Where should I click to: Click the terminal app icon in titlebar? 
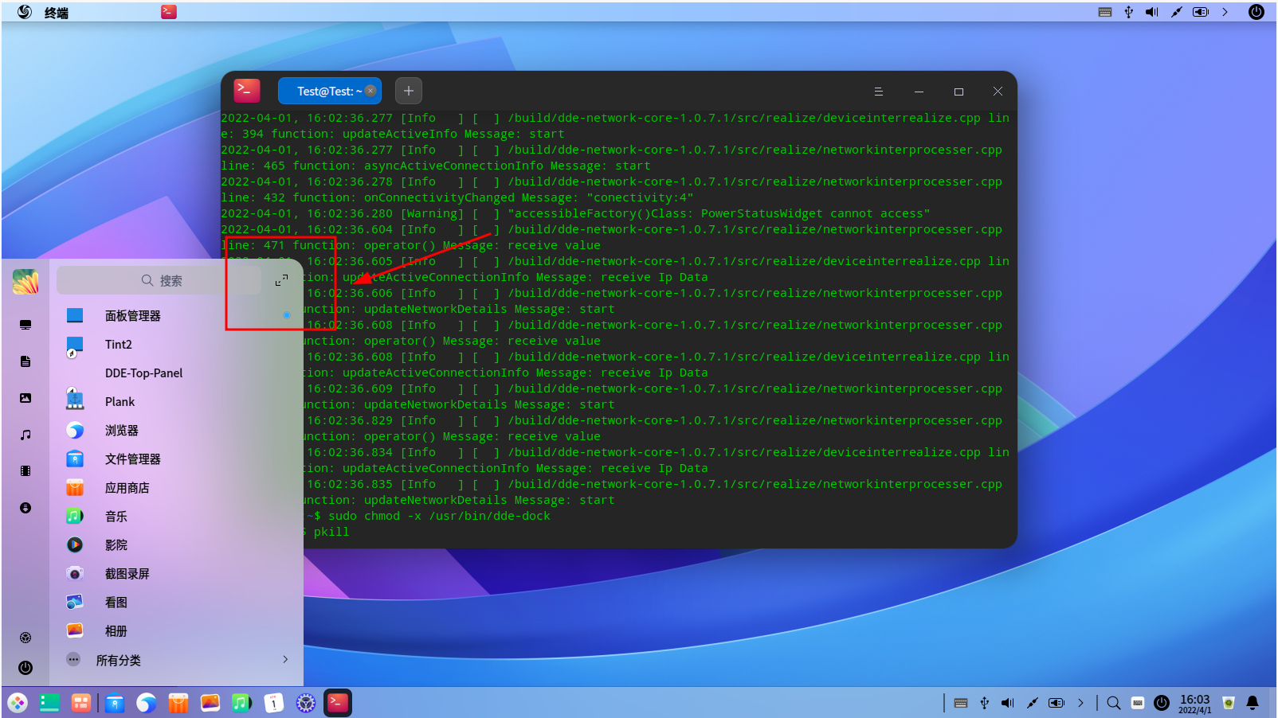coord(247,91)
